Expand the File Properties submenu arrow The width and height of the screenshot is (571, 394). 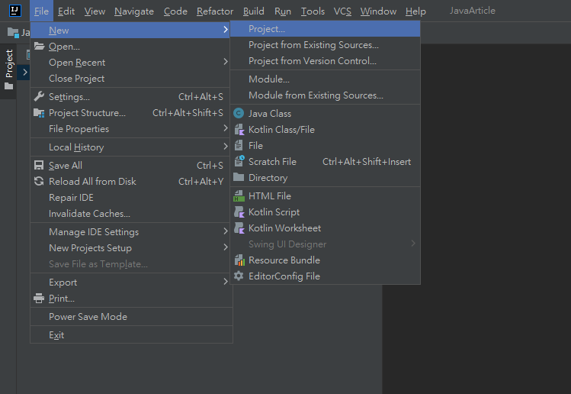pos(226,128)
